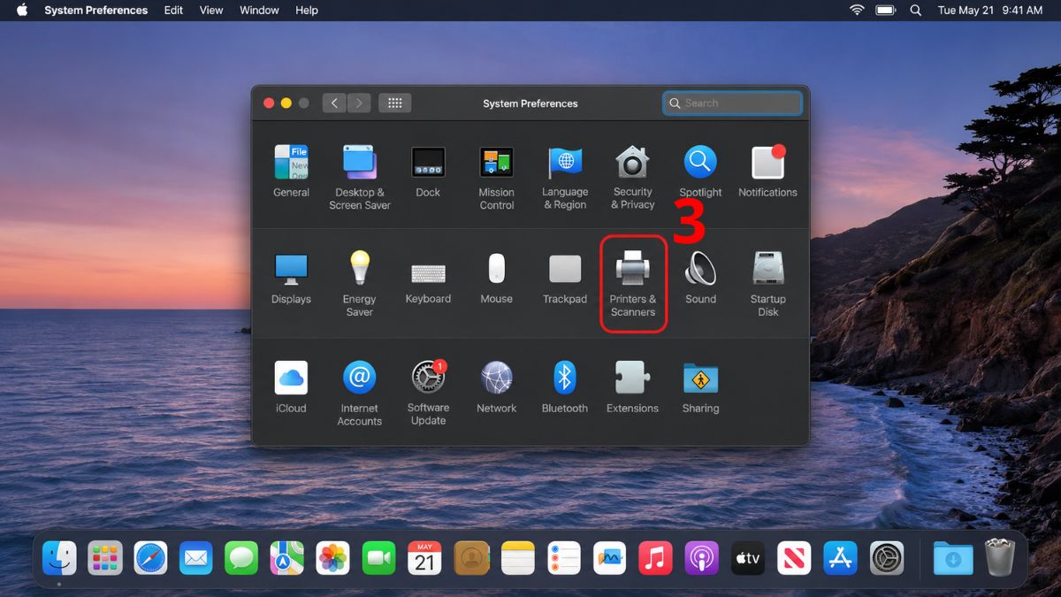Open System Preferences gear in the Dock

(x=887, y=558)
